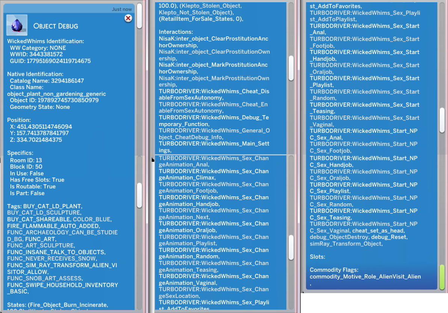Click the "Room ID: 13" line
The height and width of the screenshot is (313, 448).
click(26, 160)
